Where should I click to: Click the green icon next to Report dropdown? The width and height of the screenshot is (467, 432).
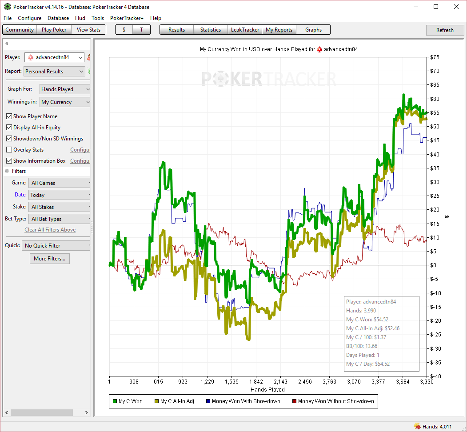tap(89, 72)
